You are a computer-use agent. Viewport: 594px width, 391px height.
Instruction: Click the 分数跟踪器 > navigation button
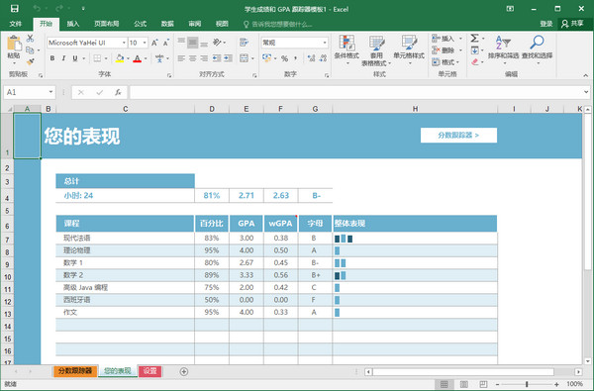(458, 136)
